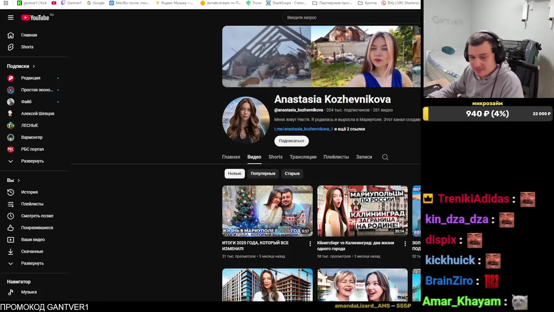Search within the channel using magnifier icon
Image resolution: width=554 pixels, height=312 pixels.
pos(385,157)
